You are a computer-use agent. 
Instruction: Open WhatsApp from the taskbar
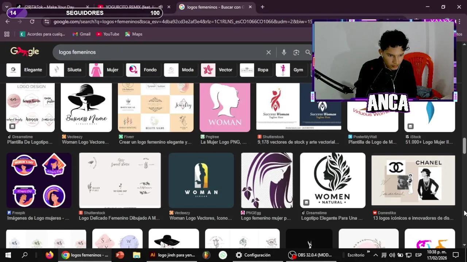point(223,255)
